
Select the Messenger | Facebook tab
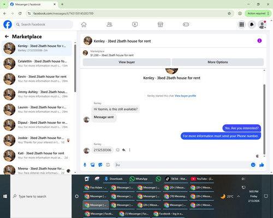click(x=33, y=4)
